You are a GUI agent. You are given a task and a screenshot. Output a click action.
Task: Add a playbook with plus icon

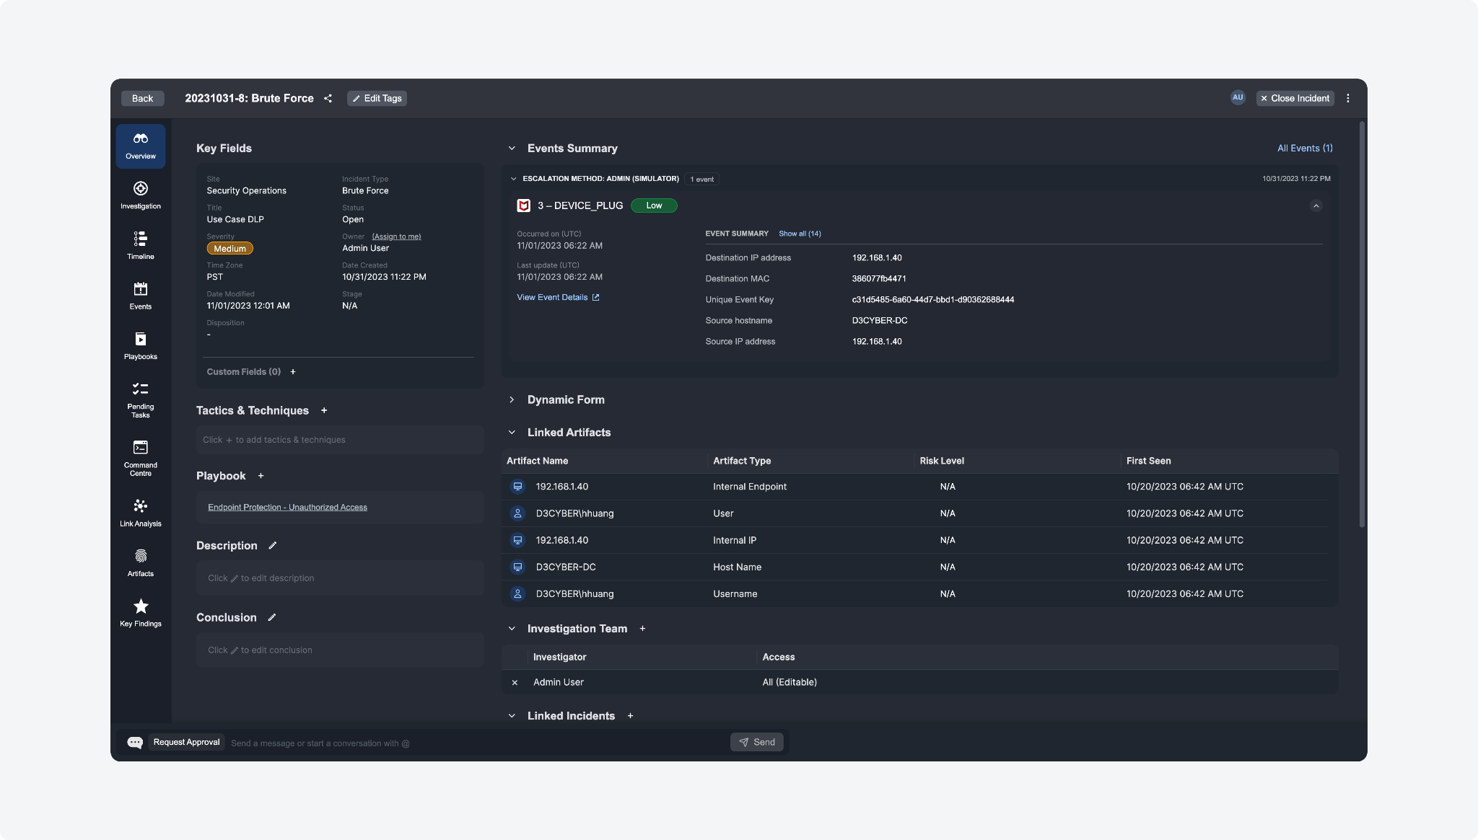click(x=261, y=476)
